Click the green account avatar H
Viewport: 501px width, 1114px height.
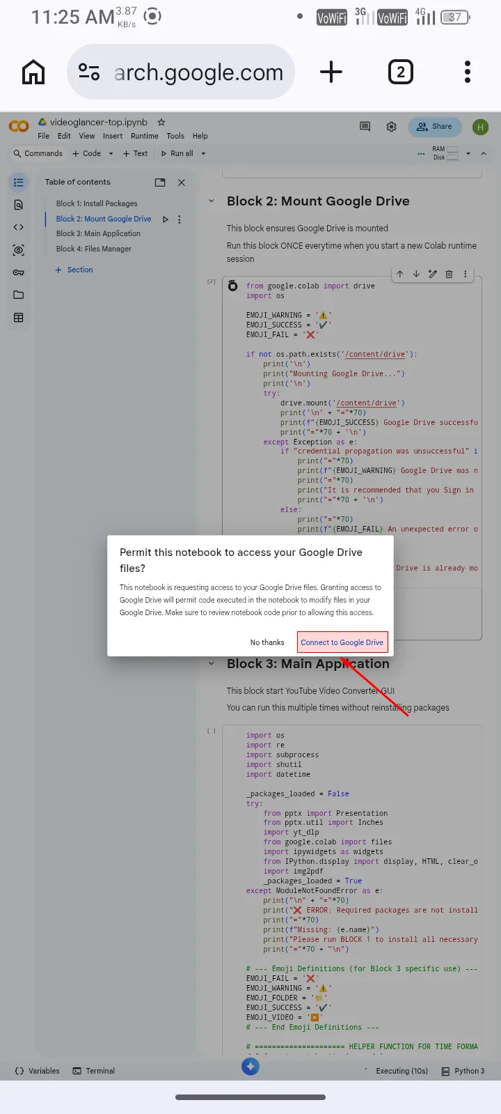point(480,127)
